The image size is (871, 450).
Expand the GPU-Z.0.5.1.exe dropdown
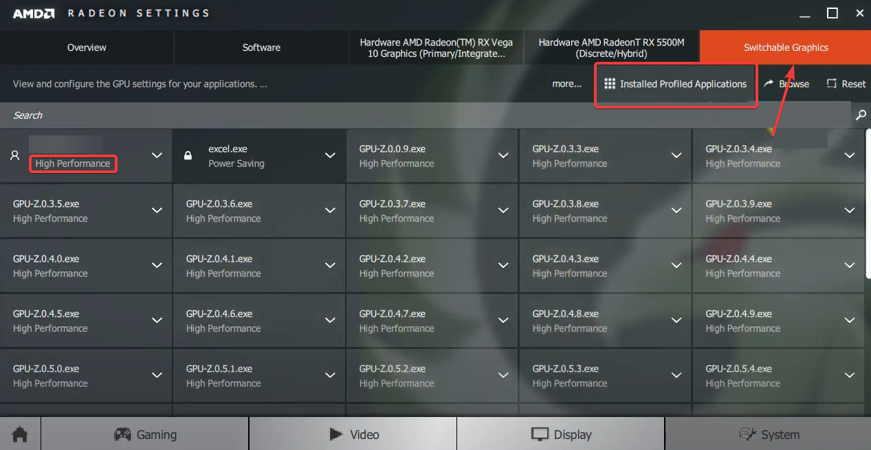tap(330, 375)
